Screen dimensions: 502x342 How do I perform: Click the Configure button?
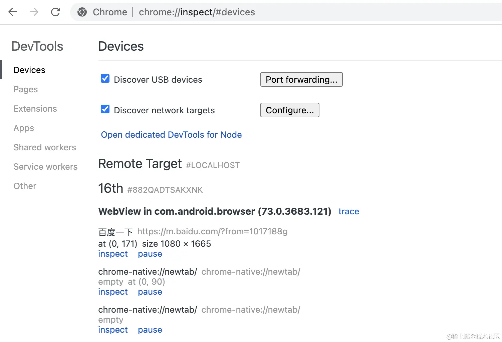(289, 110)
